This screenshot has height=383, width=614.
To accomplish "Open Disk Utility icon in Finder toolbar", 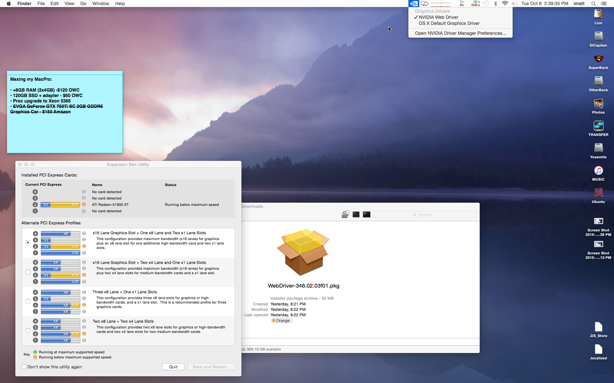I will 345,214.
